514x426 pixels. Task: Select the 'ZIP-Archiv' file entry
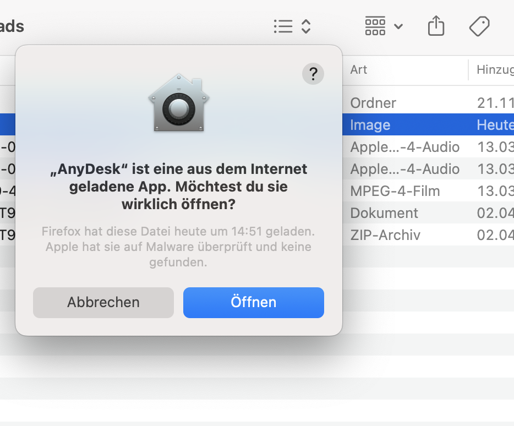tap(385, 235)
